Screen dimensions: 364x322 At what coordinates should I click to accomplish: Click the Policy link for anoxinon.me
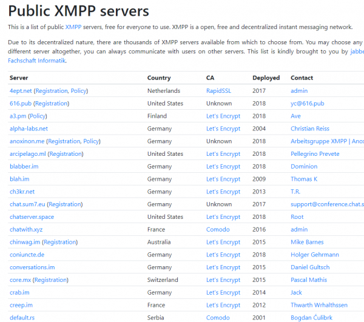pyautogui.click(x=91, y=141)
